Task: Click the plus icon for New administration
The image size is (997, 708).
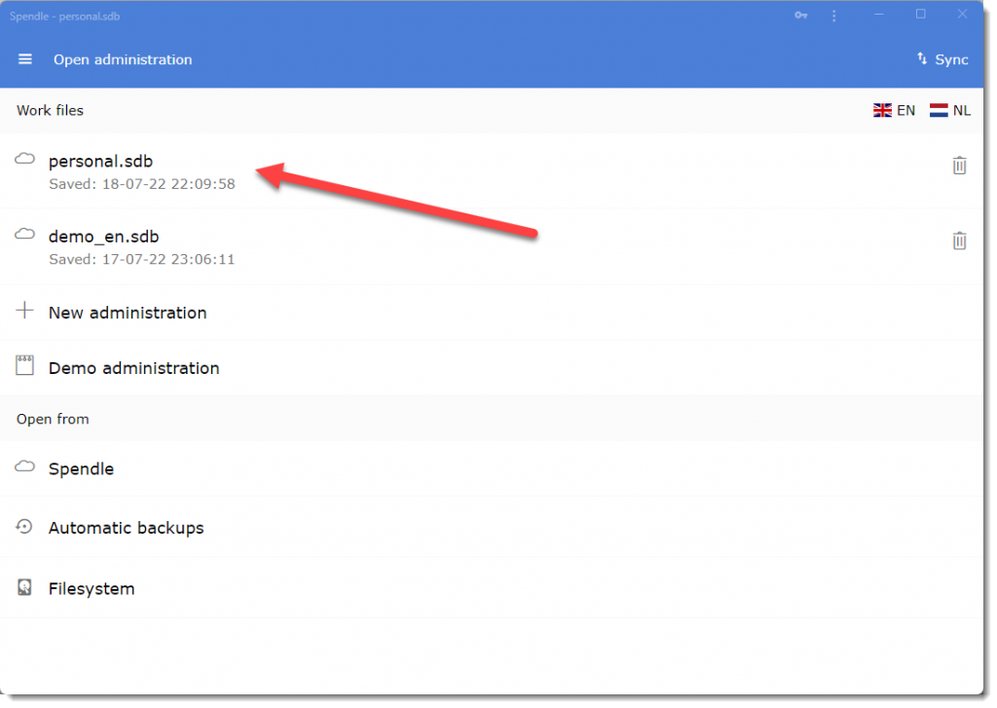Action: [24, 311]
